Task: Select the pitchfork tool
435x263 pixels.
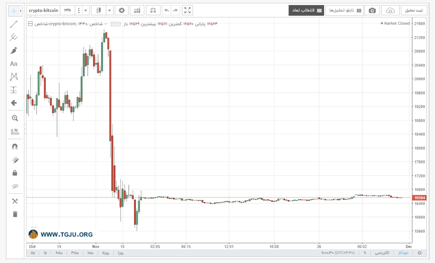Action: [14, 37]
